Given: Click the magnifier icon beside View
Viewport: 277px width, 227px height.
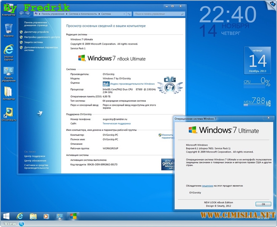Looking at the screenshot, I should (x=22, y=224).
